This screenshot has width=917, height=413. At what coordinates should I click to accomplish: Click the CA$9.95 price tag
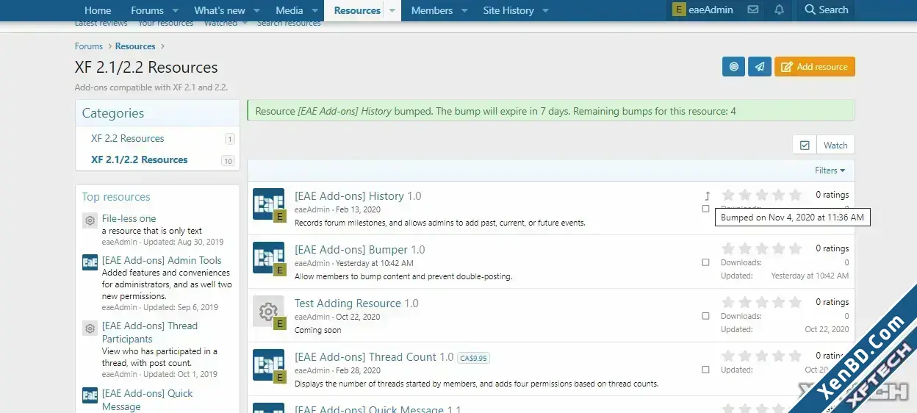473,358
